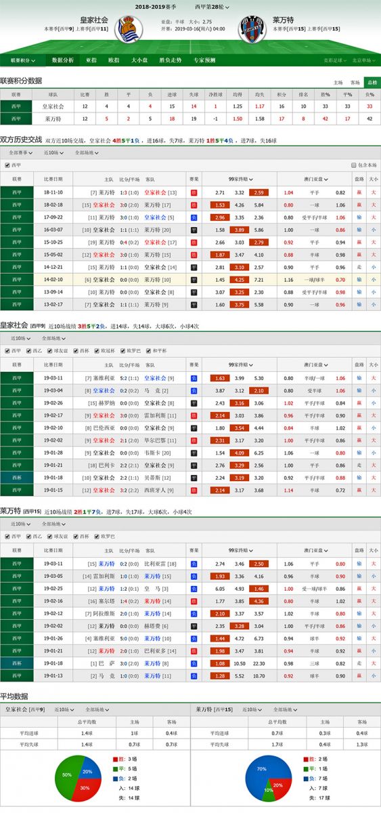Click the blue 负 badge in the 19-03-11 Sevilla row
The image size is (381, 813).
(194, 378)
